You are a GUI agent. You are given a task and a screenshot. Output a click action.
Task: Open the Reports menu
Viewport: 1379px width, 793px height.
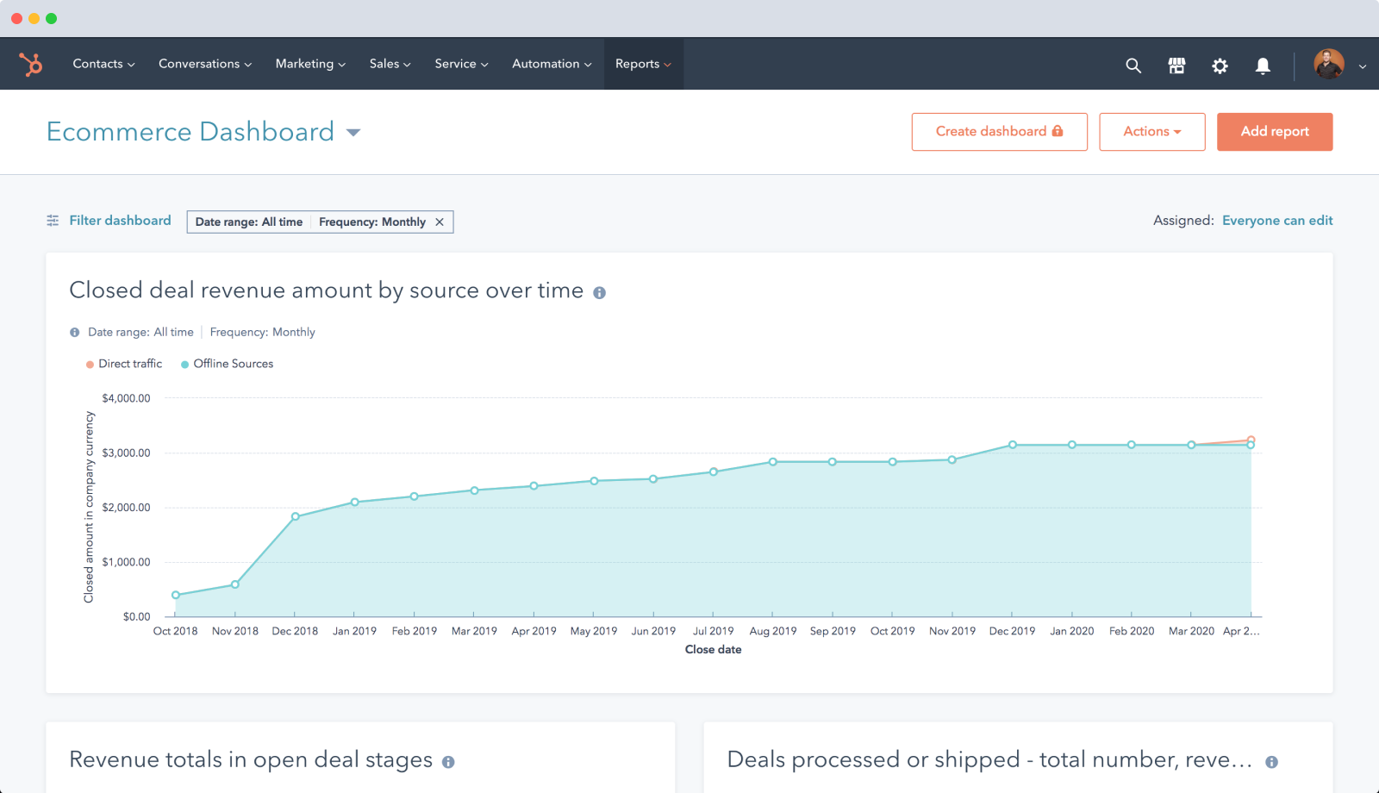643,64
